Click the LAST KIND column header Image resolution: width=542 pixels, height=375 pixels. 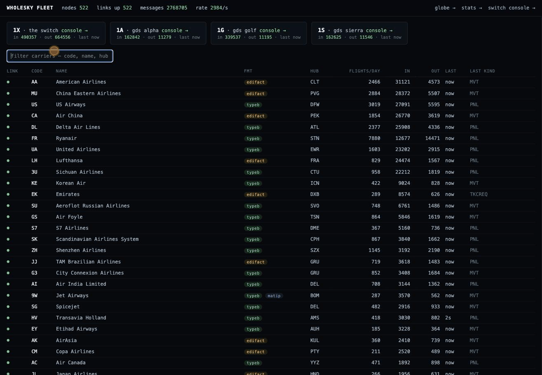[x=482, y=71]
